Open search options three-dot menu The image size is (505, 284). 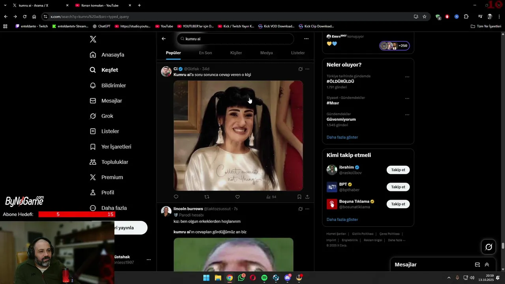point(306,39)
